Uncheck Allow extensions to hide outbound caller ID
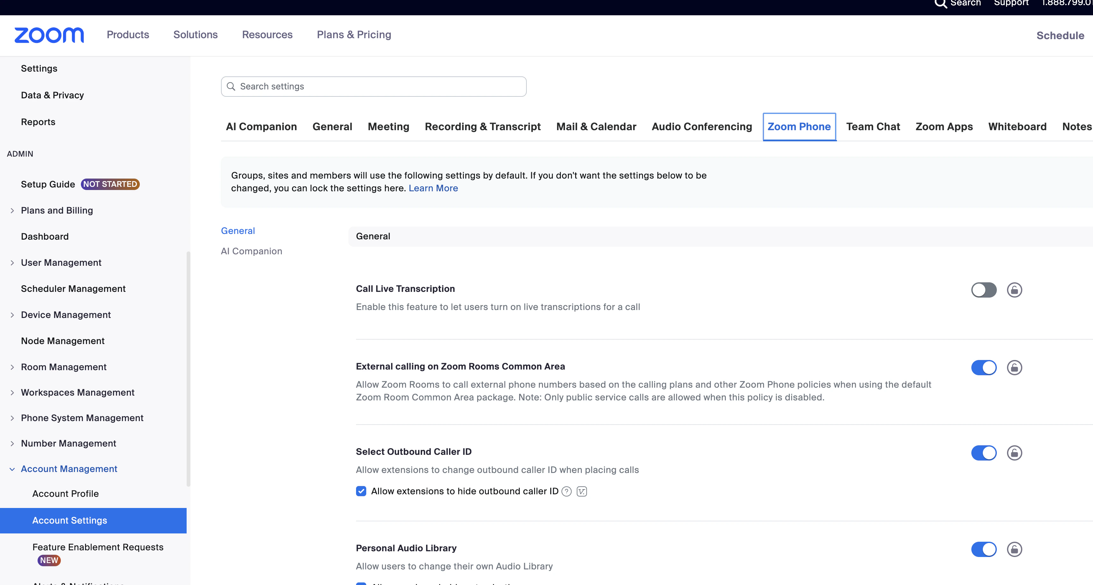This screenshot has width=1093, height=585. pyautogui.click(x=361, y=491)
